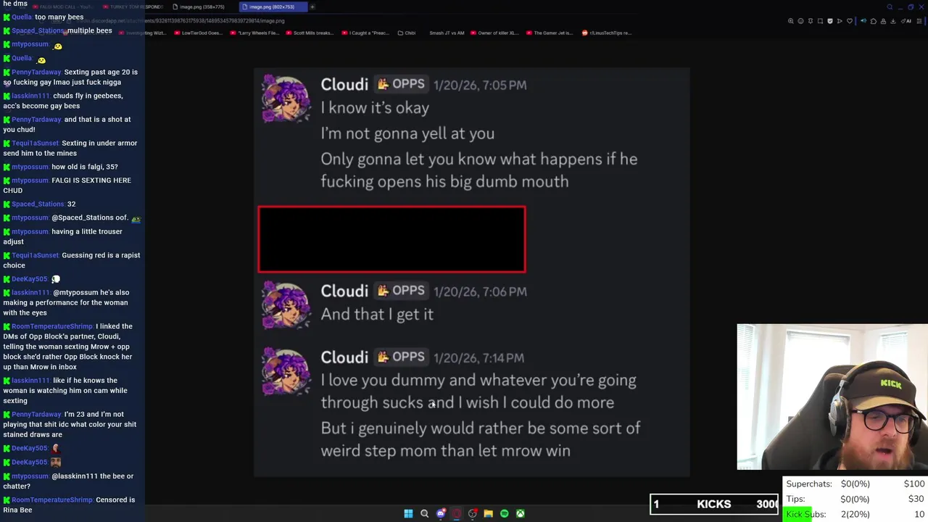Image resolution: width=928 pixels, height=522 pixels.
Task: Click the tab search magnifier icon
Action: [x=890, y=7]
